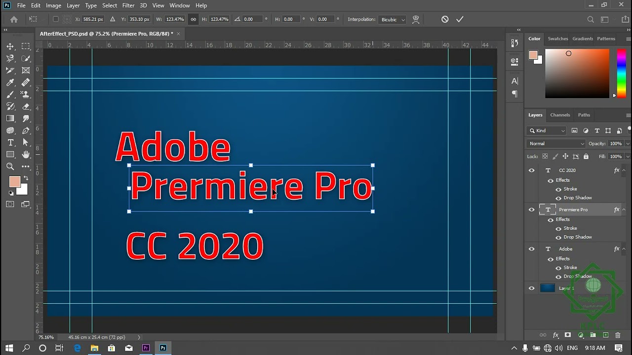Screen dimensions: 632x355
Task: Commit the transform with checkmark
Action: pyautogui.click(x=460, y=19)
